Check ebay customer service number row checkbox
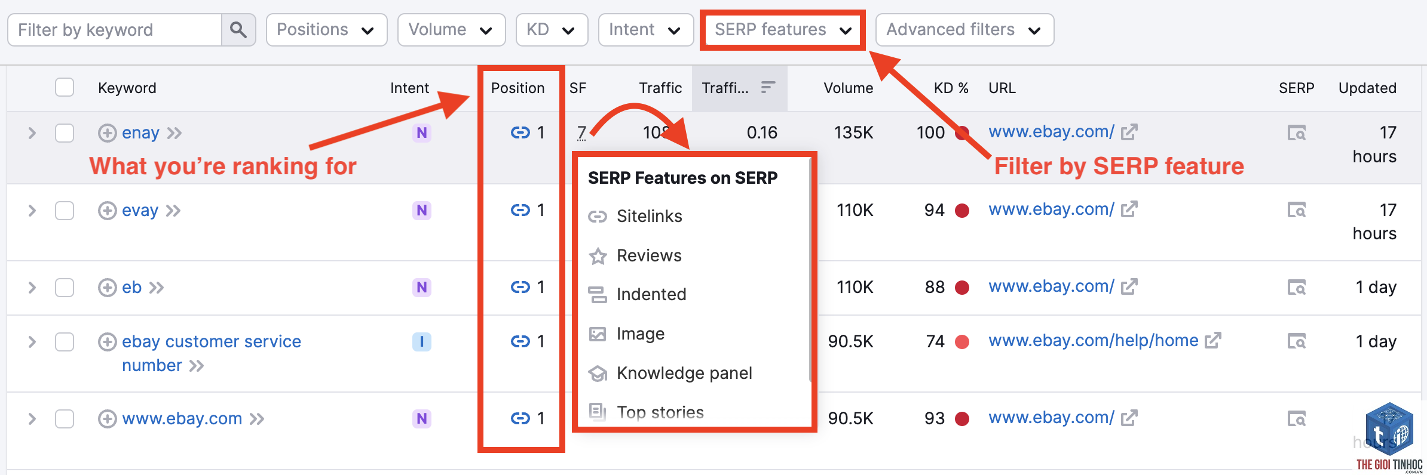 coord(65,342)
